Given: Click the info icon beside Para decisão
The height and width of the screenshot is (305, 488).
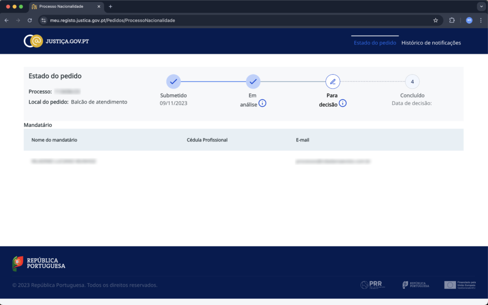Looking at the screenshot, I should [x=343, y=103].
